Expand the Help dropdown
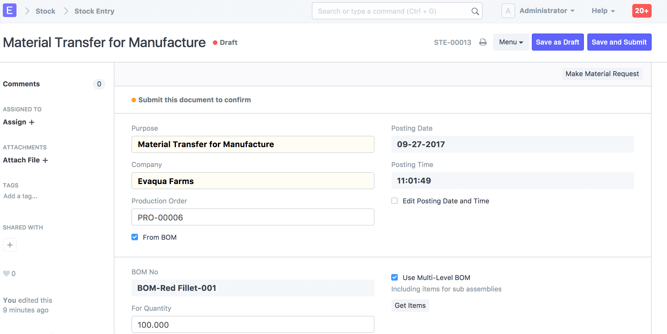The image size is (667, 334). [602, 11]
